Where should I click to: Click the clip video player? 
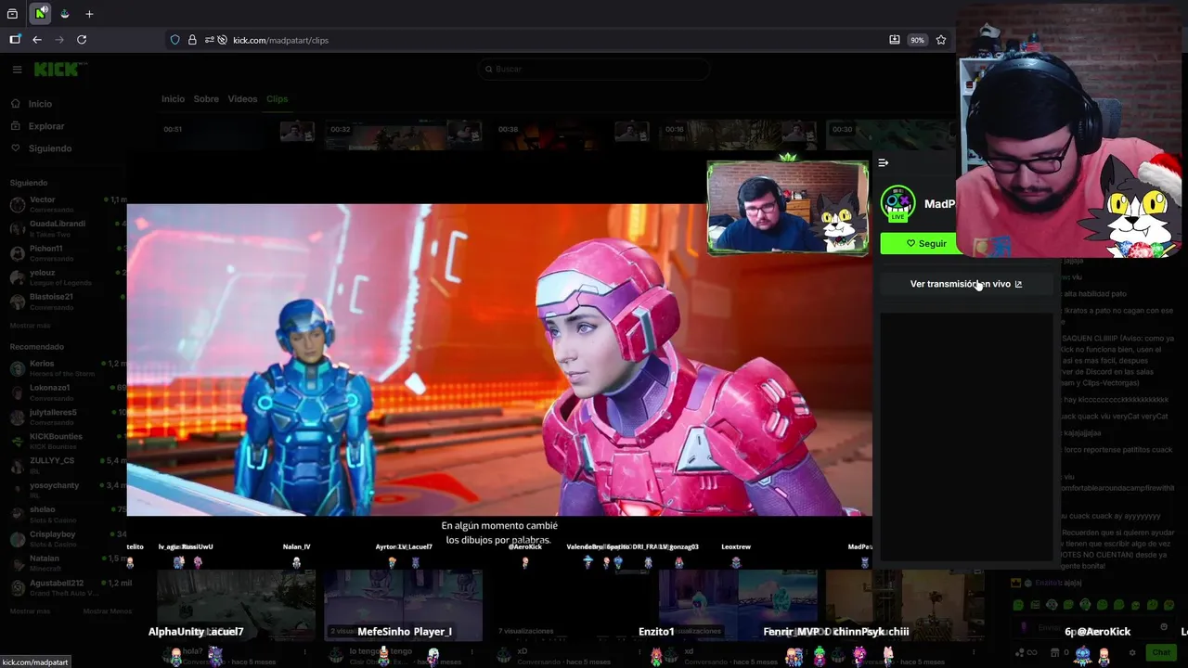coord(499,360)
